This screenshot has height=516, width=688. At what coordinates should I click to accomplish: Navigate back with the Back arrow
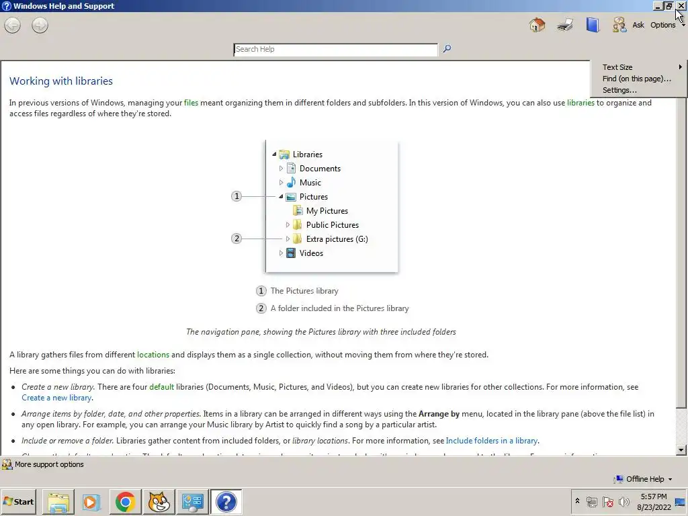pyautogui.click(x=13, y=25)
